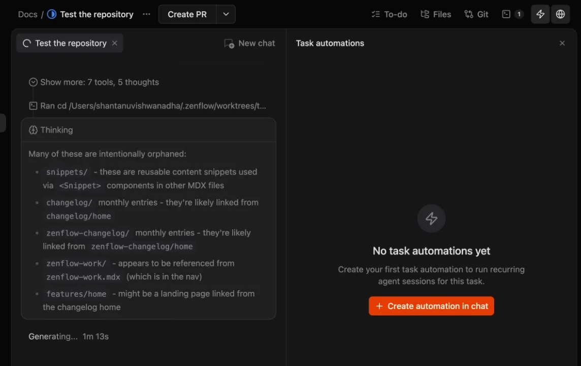Click Create automation in chat button
Image resolution: width=581 pixels, height=366 pixels.
coord(431,306)
